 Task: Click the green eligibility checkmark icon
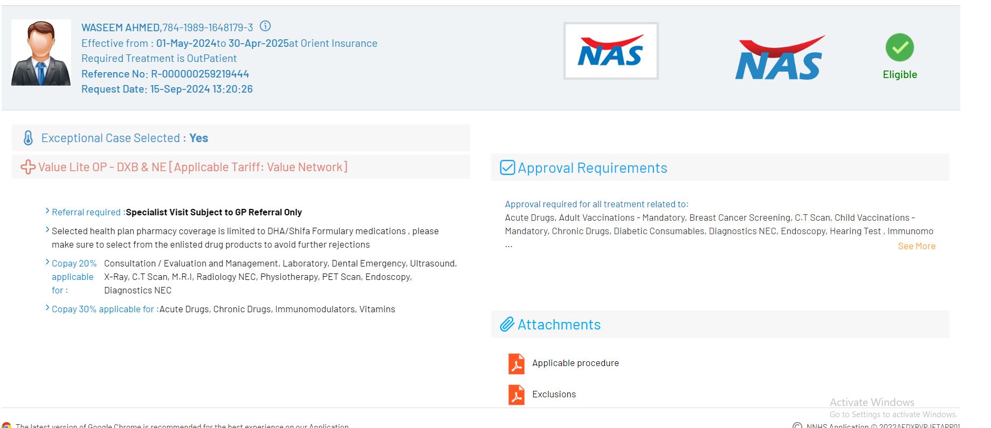[899, 47]
